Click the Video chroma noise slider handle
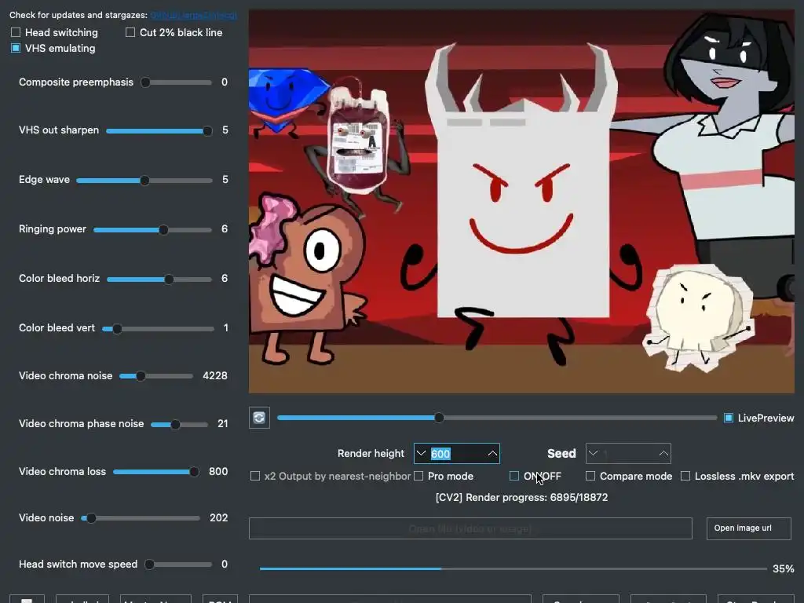The height and width of the screenshot is (603, 804). pyautogui.click(x=141, y=376)
